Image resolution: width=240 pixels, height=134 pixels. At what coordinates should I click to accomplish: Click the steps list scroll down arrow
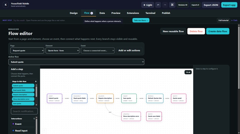pos(36,105)
